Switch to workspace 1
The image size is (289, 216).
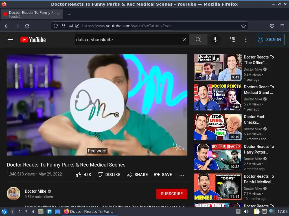tap(12, 212)
